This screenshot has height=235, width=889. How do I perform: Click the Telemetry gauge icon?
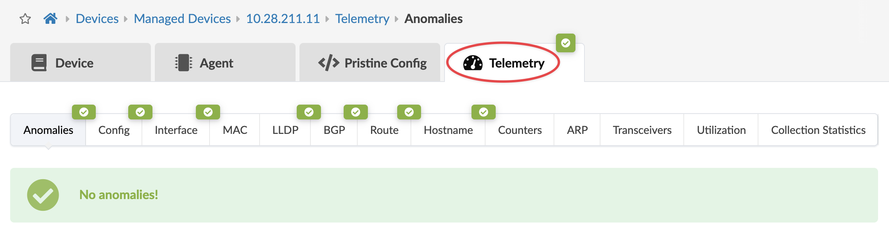click(x=473, y=63)
